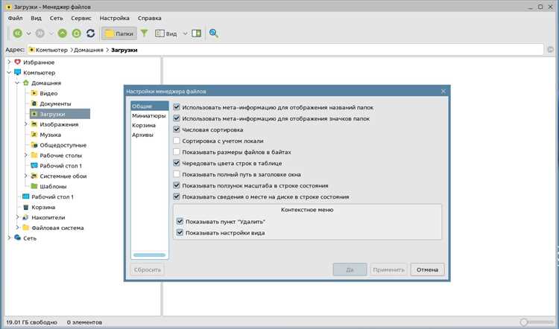Click the Да button in dialog

(x=350, y=269)
